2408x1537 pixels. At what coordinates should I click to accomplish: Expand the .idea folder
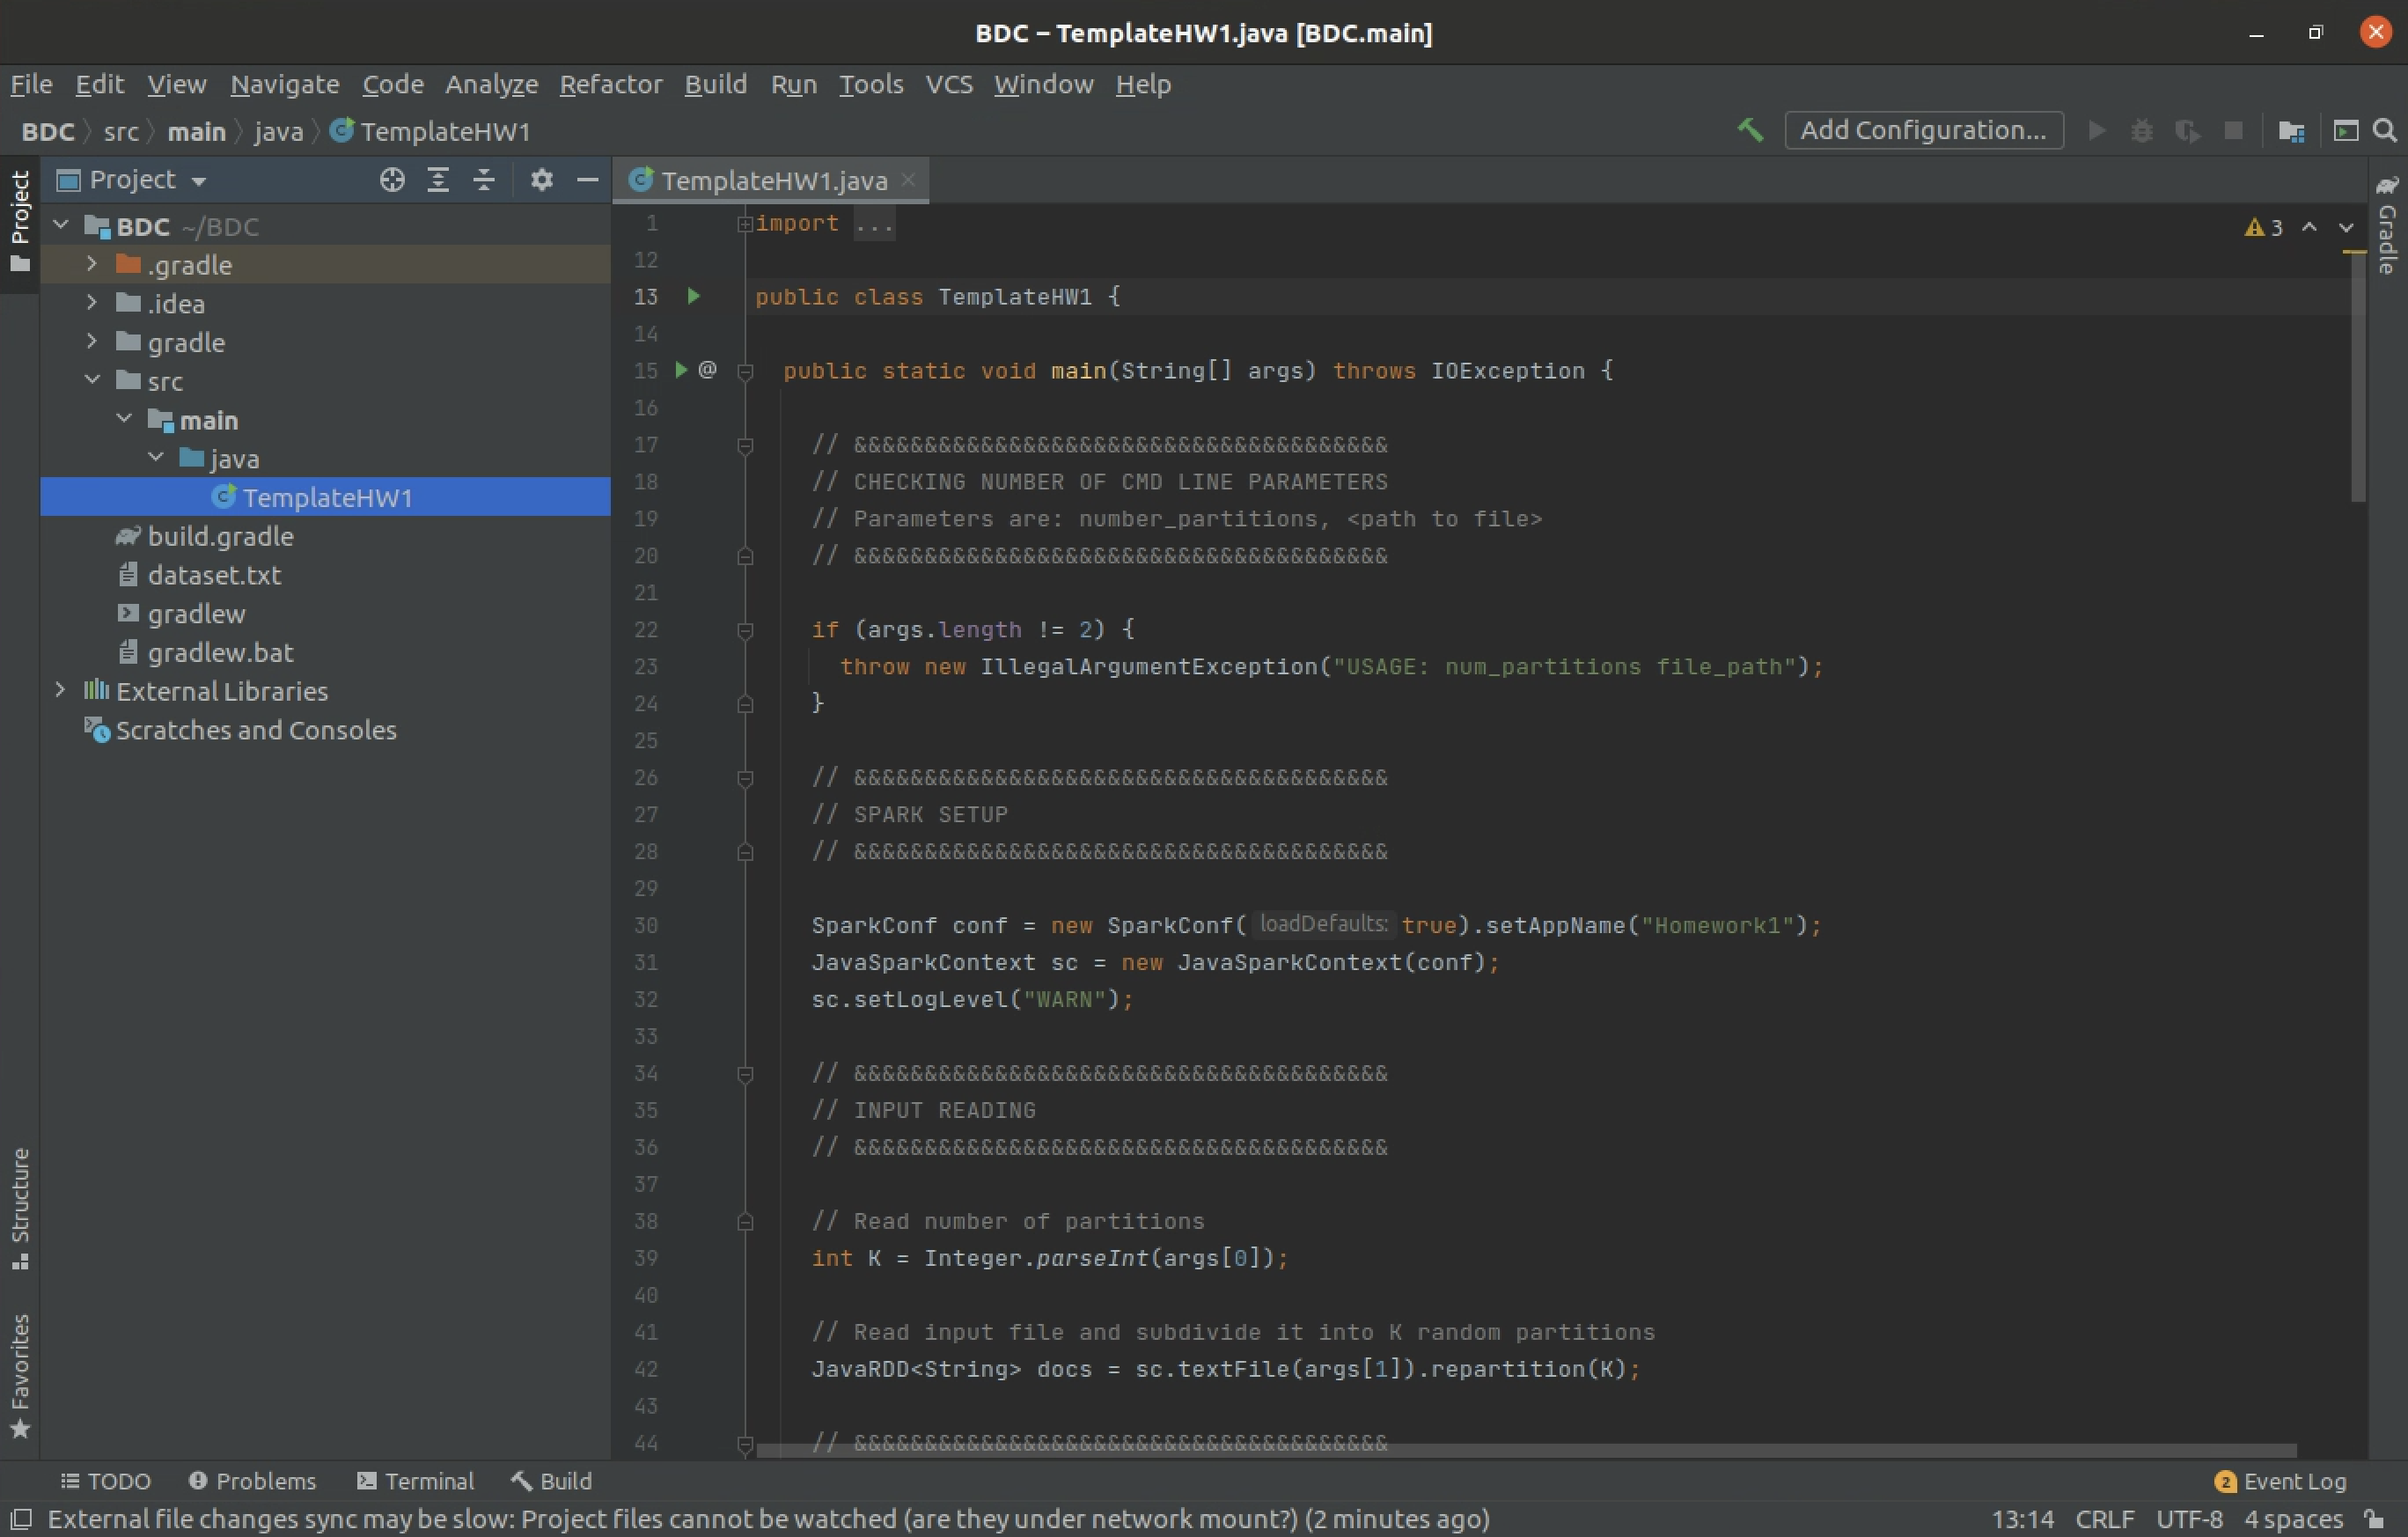[x=92, y=302]
